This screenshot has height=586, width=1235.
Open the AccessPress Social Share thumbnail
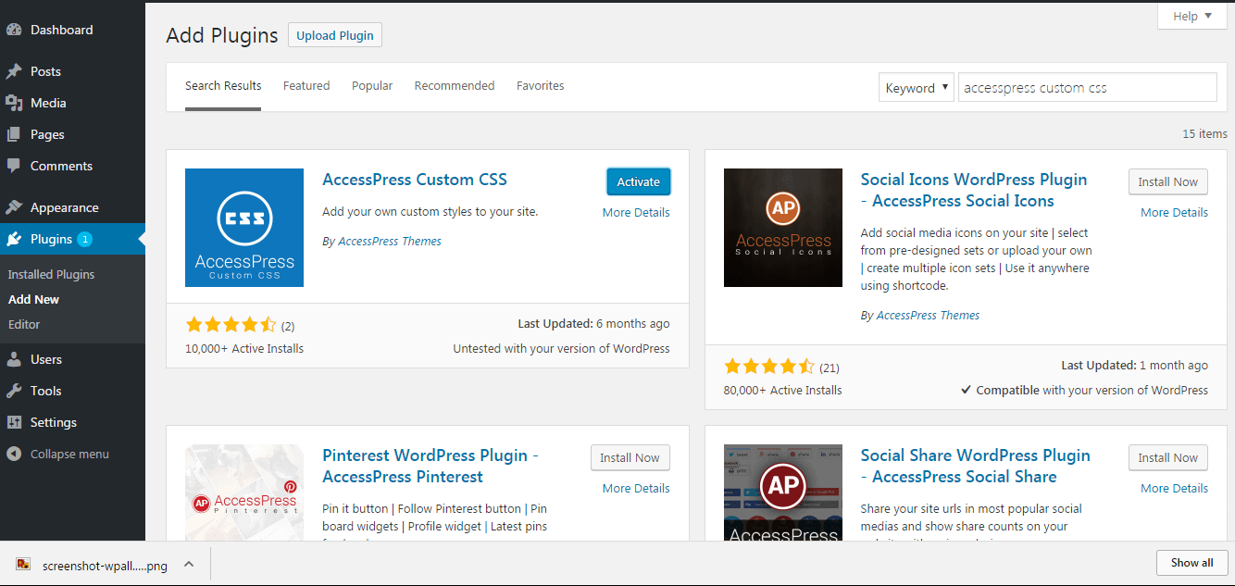(783, 492)
